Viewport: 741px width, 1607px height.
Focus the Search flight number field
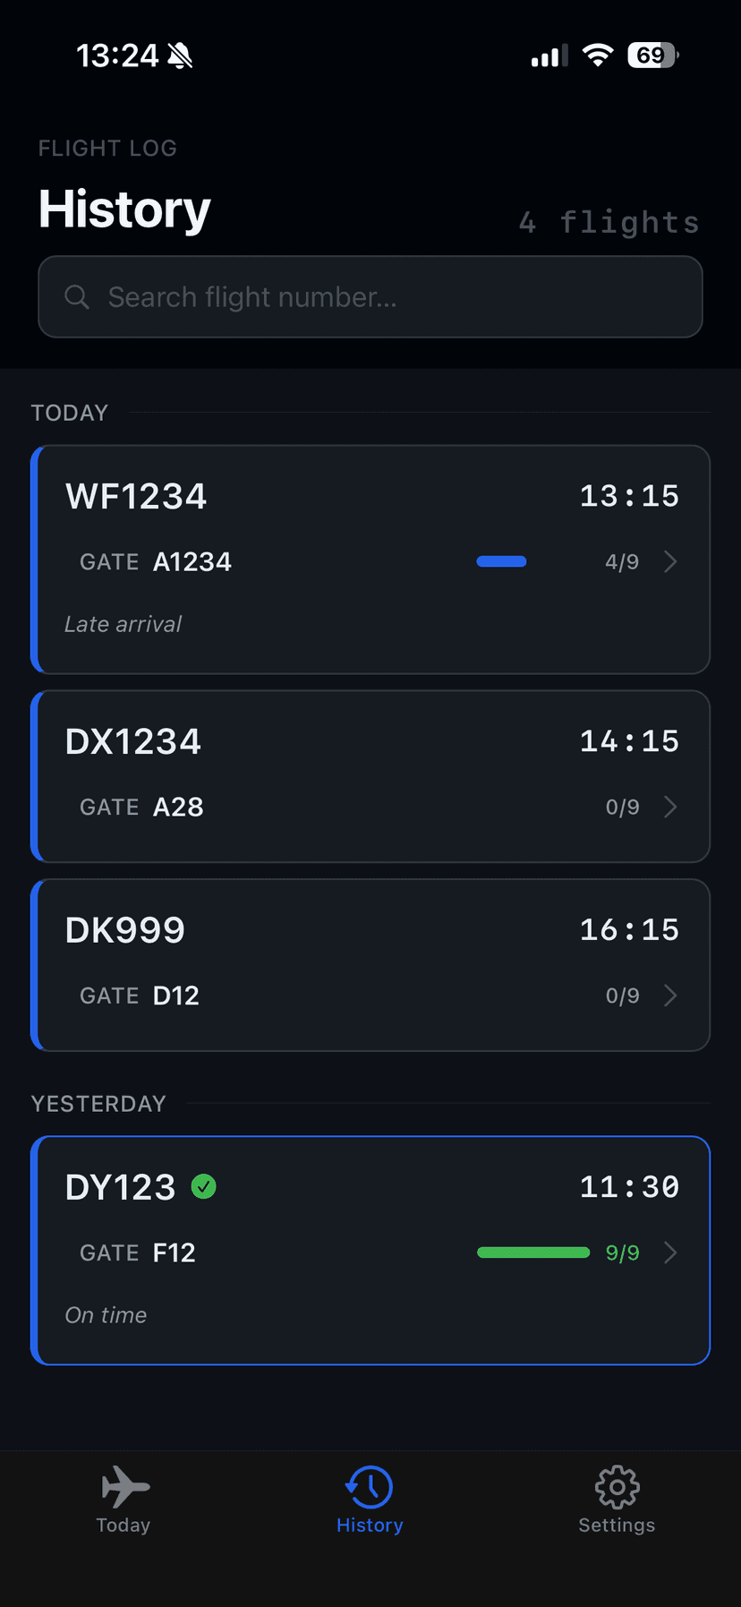click(385, 297)
